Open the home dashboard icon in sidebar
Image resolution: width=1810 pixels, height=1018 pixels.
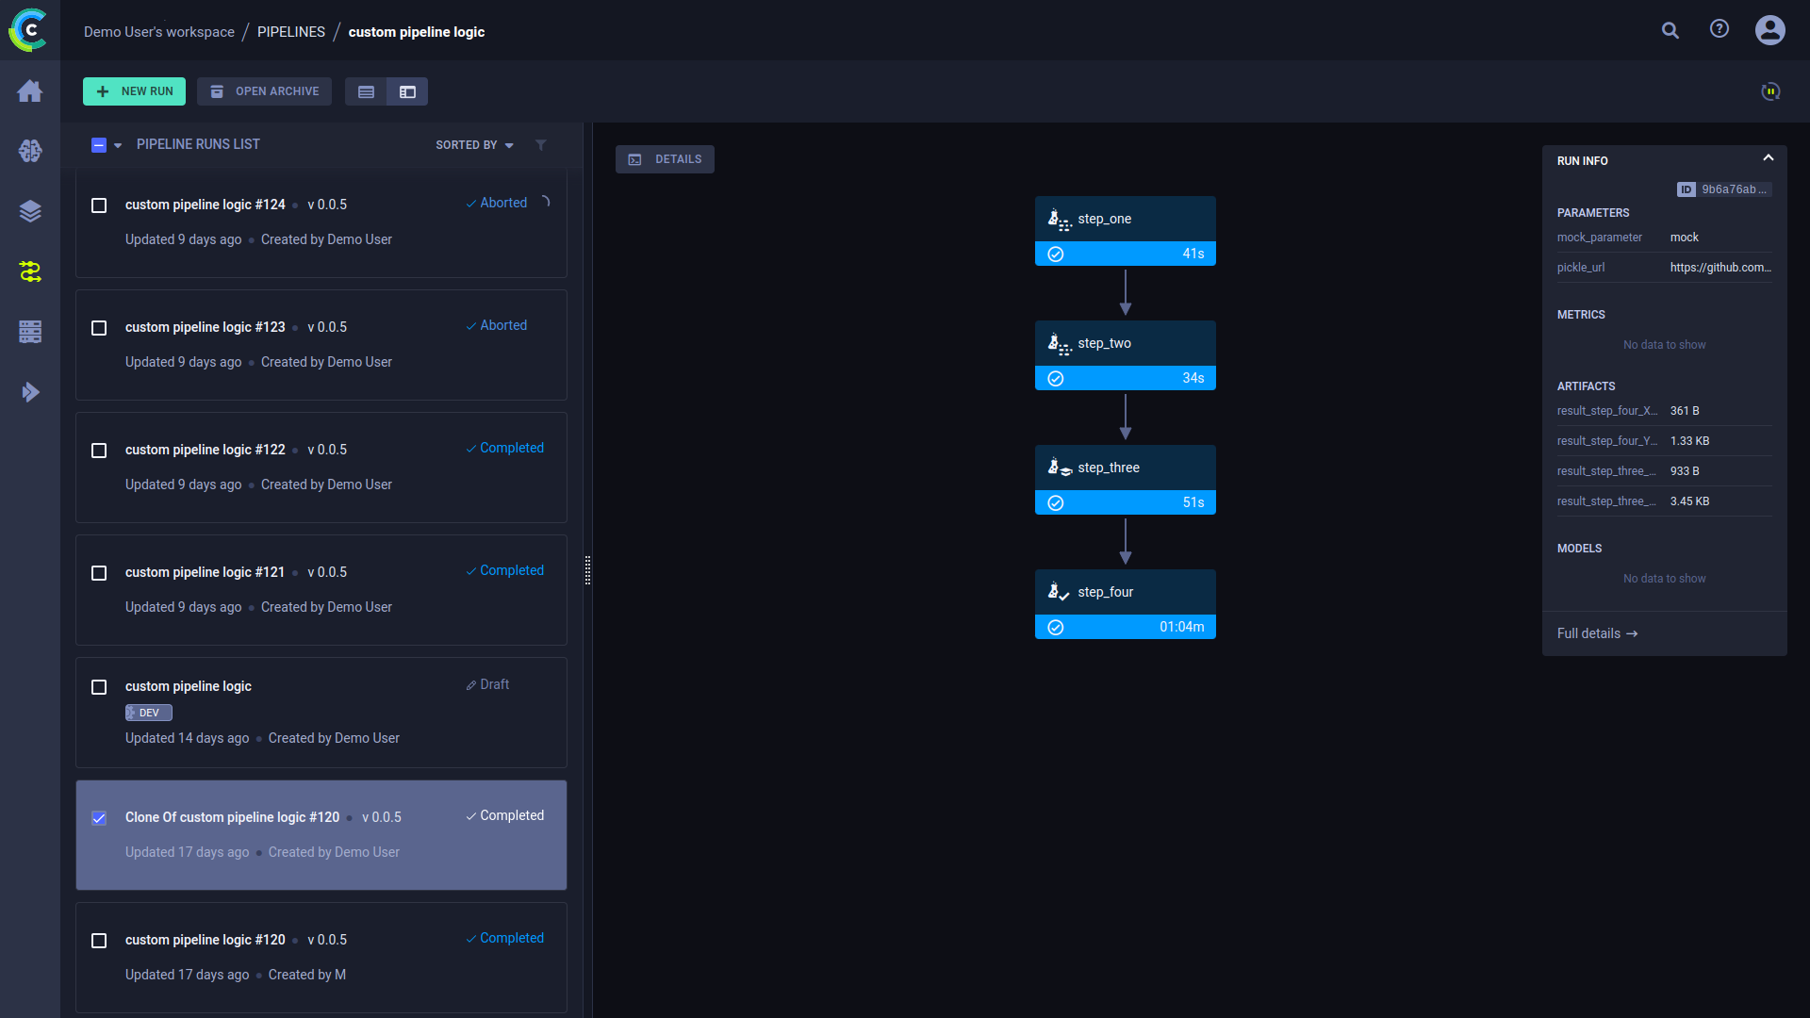coord(30,90)
